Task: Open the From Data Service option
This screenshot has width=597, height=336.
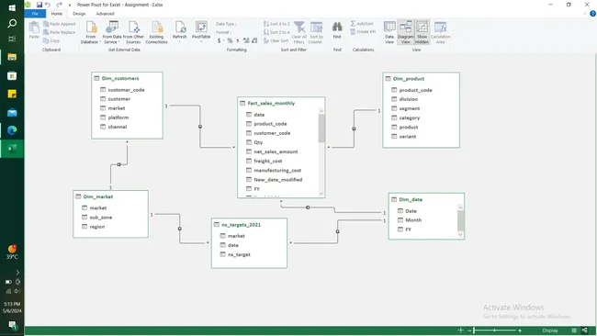Action: [112, 32]
